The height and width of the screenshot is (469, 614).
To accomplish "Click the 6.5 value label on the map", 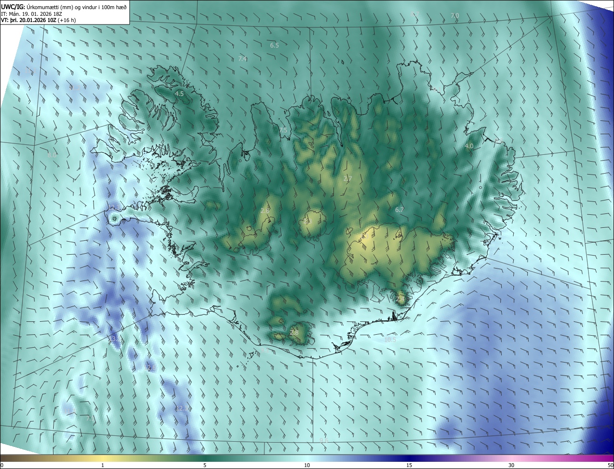I will tap(274, 46).
